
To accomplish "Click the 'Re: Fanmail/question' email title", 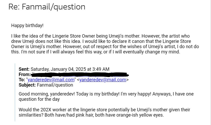I will pos(47,7).
